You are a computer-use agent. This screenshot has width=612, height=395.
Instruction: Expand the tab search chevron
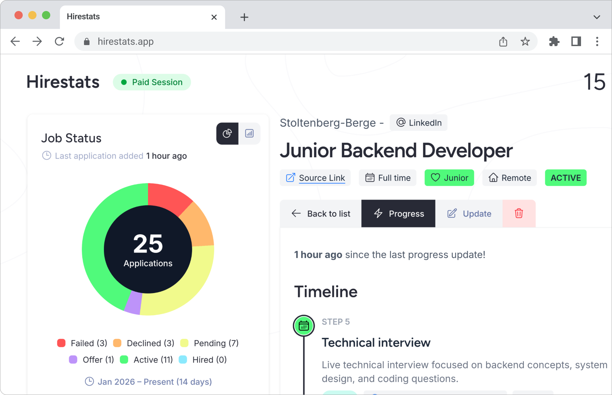pyautogui.click(x=597, y=17)
